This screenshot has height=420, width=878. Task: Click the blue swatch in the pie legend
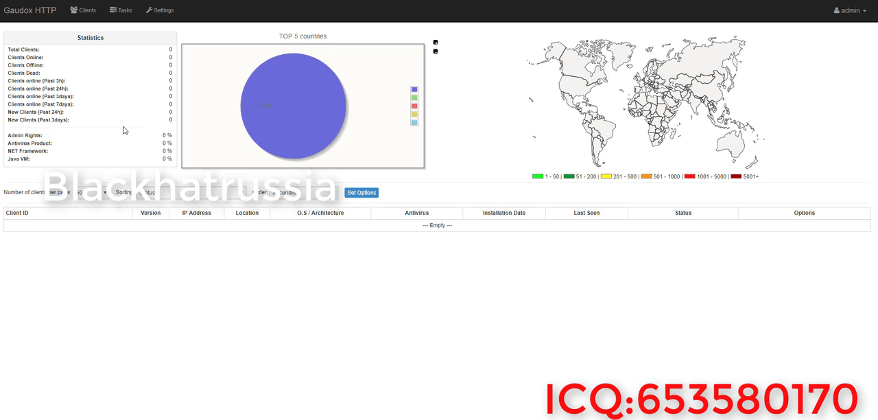[414, 89]
